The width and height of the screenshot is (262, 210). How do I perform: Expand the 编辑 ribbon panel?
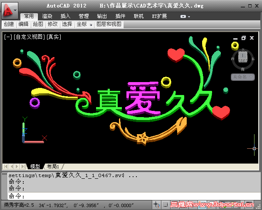(23, 24)
